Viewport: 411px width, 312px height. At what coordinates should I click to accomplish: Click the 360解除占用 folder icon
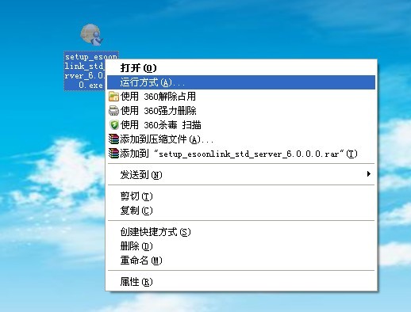click(113, 97)
